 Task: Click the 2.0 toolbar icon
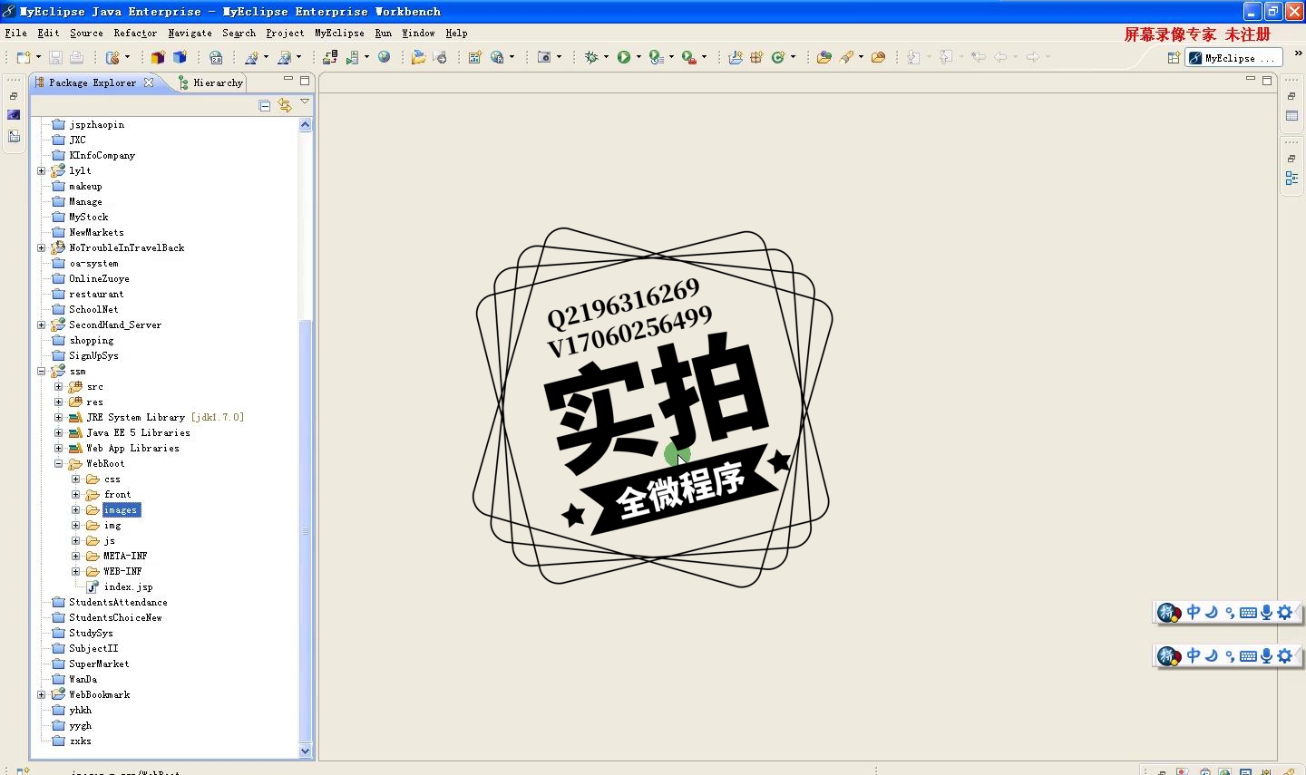coord(216,57)
